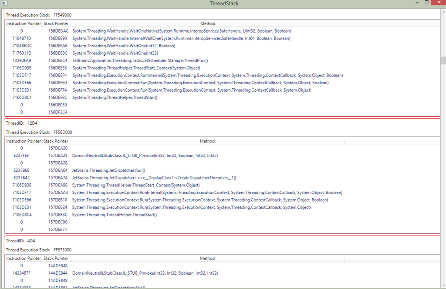Click the ThreadID 12D4 label
This screenshot has height=289, width=446.
click(21, 123)
